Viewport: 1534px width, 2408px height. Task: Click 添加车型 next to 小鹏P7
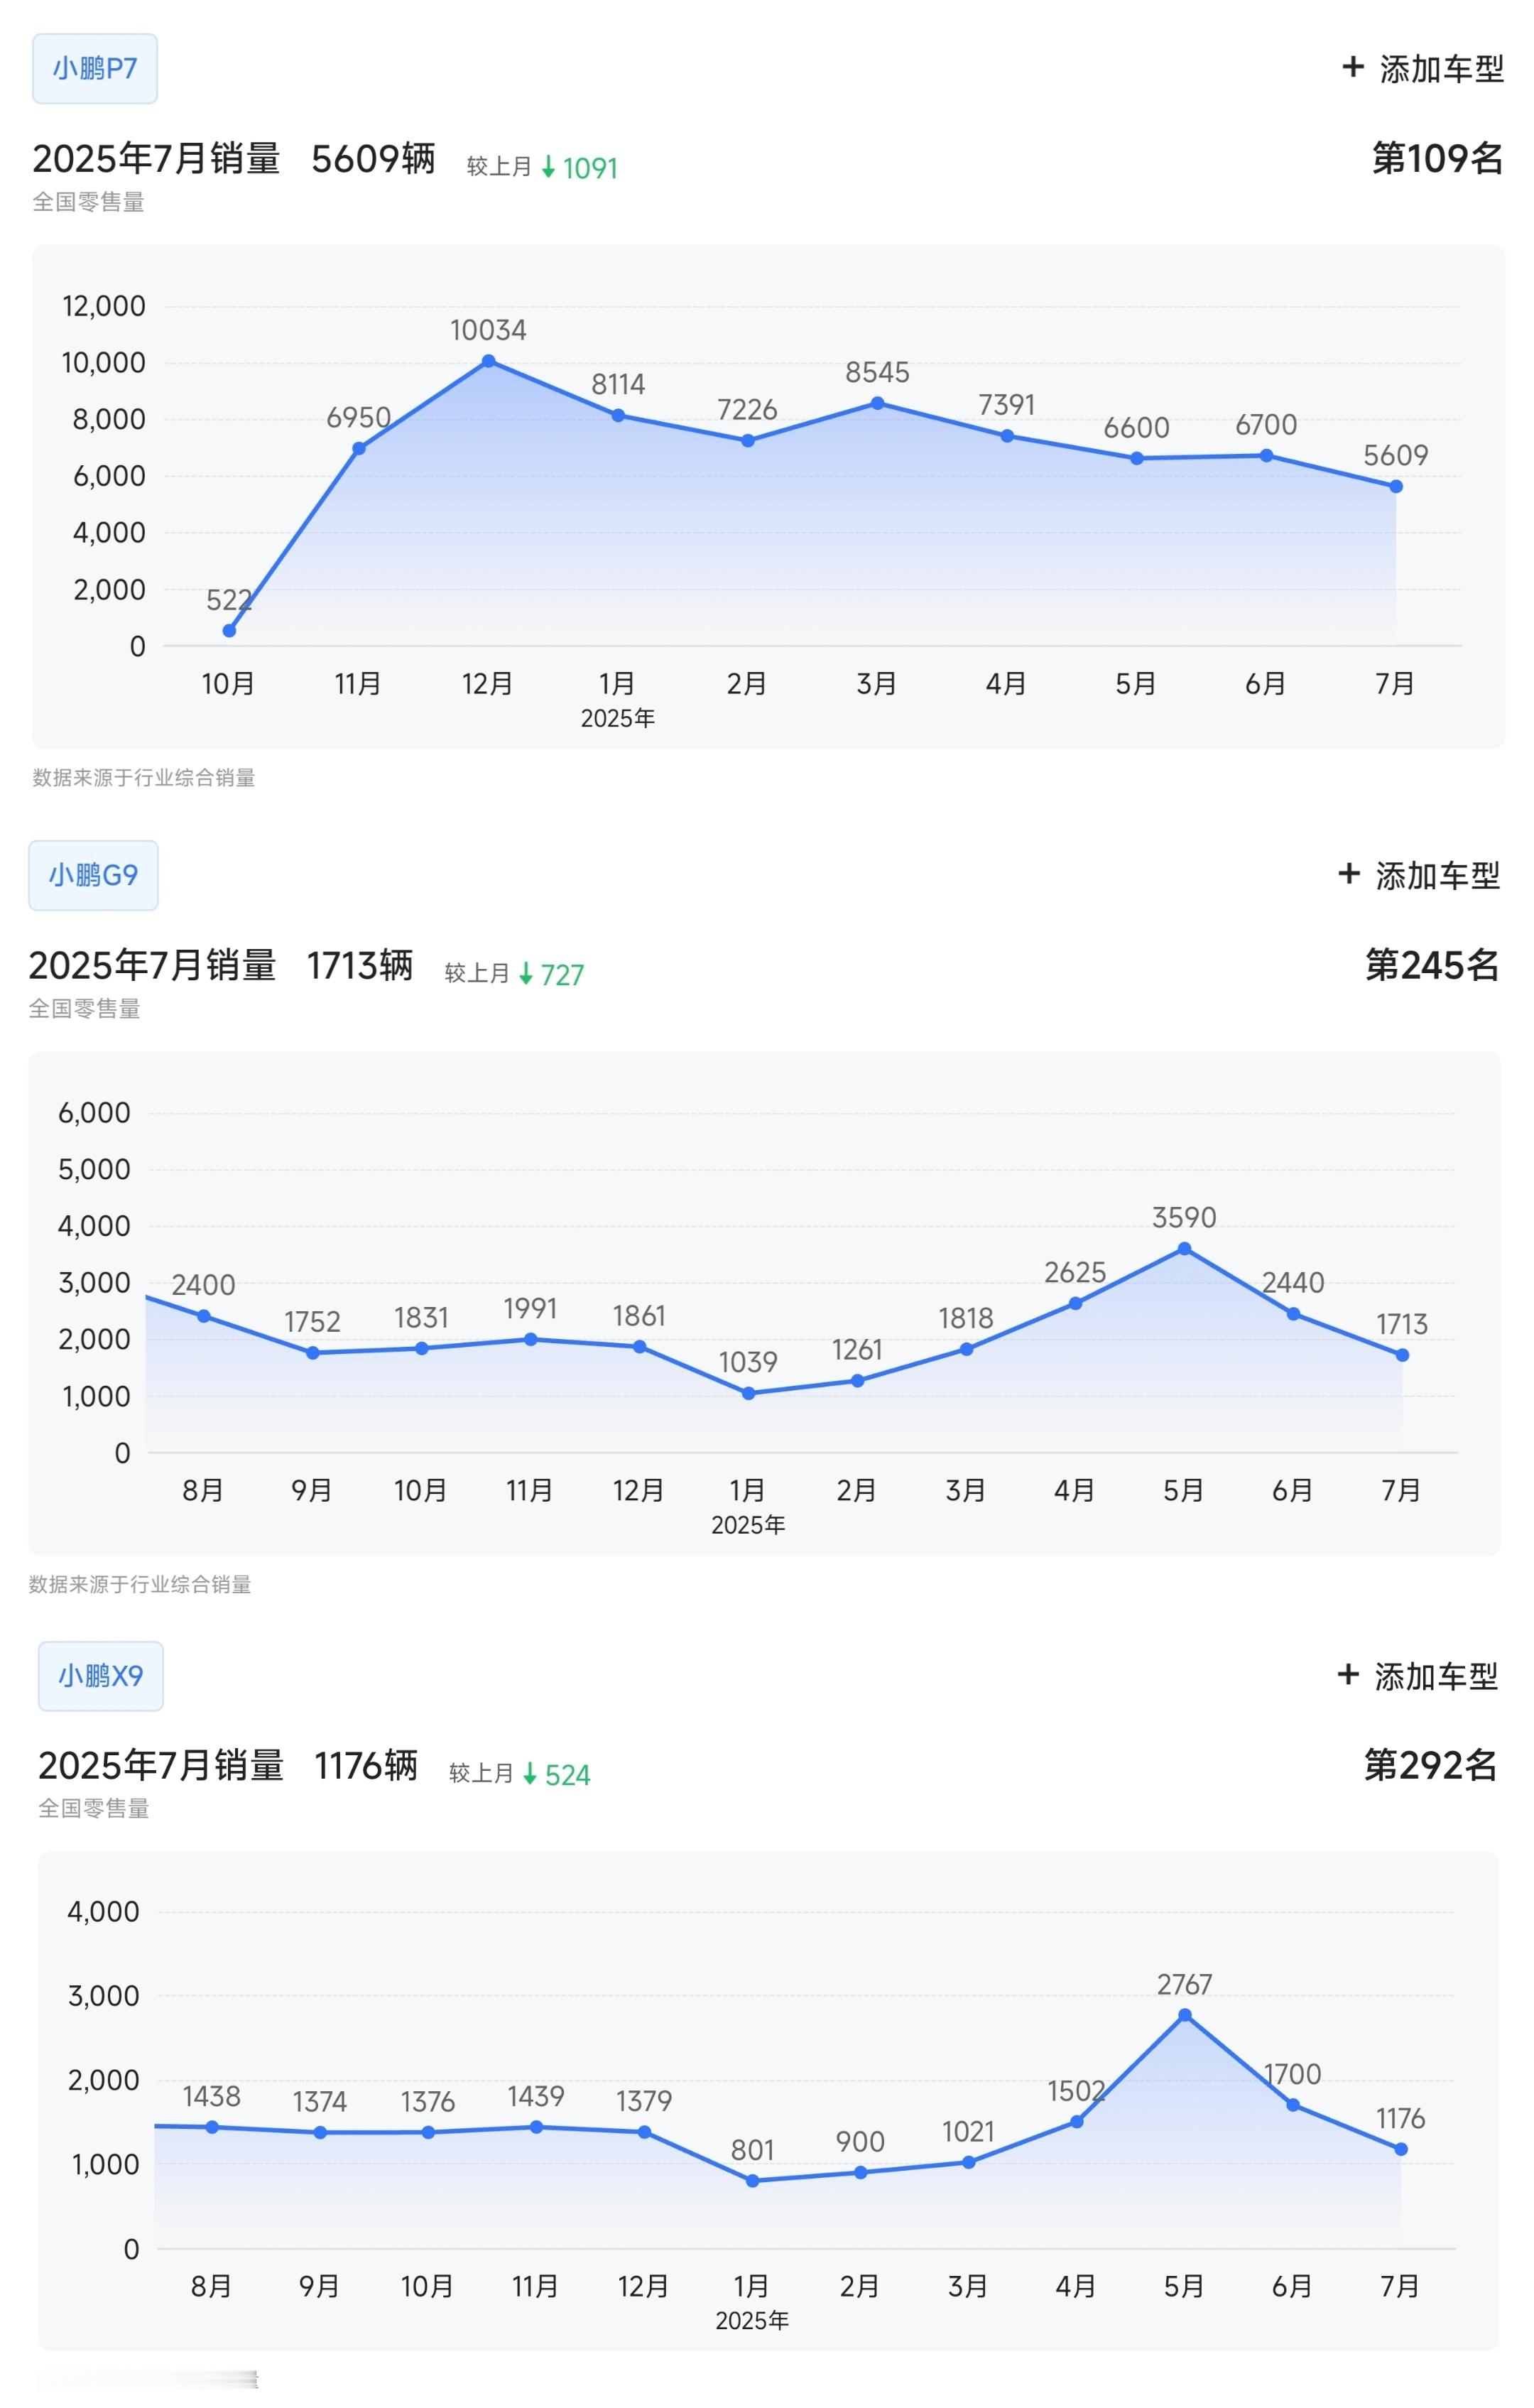coord(1442,69)
